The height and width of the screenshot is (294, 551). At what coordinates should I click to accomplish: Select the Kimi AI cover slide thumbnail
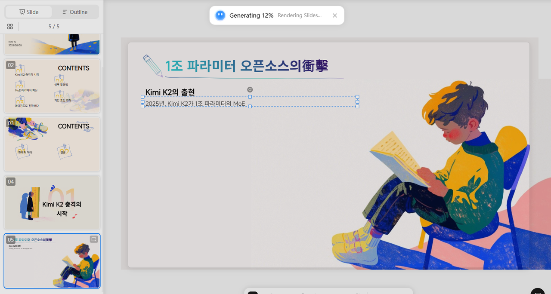(52, 44)
